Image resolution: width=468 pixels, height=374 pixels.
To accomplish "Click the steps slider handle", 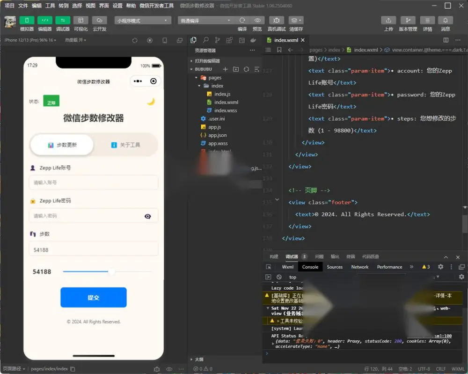I will coord(111,271).
